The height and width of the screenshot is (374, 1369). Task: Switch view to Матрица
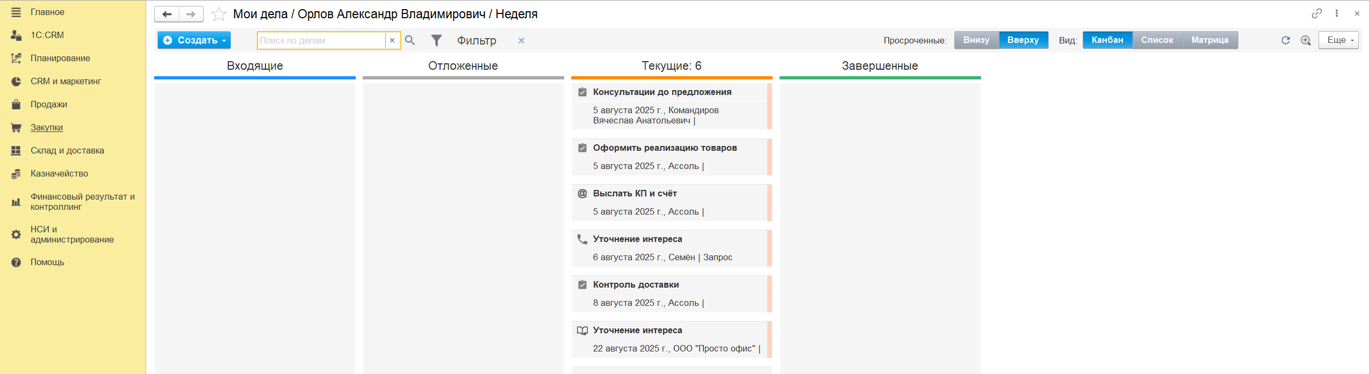1209,40
